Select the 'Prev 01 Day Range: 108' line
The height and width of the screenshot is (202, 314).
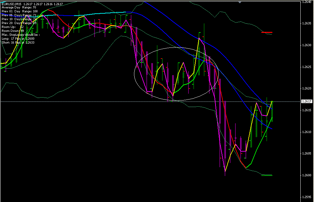click(20, 11)
